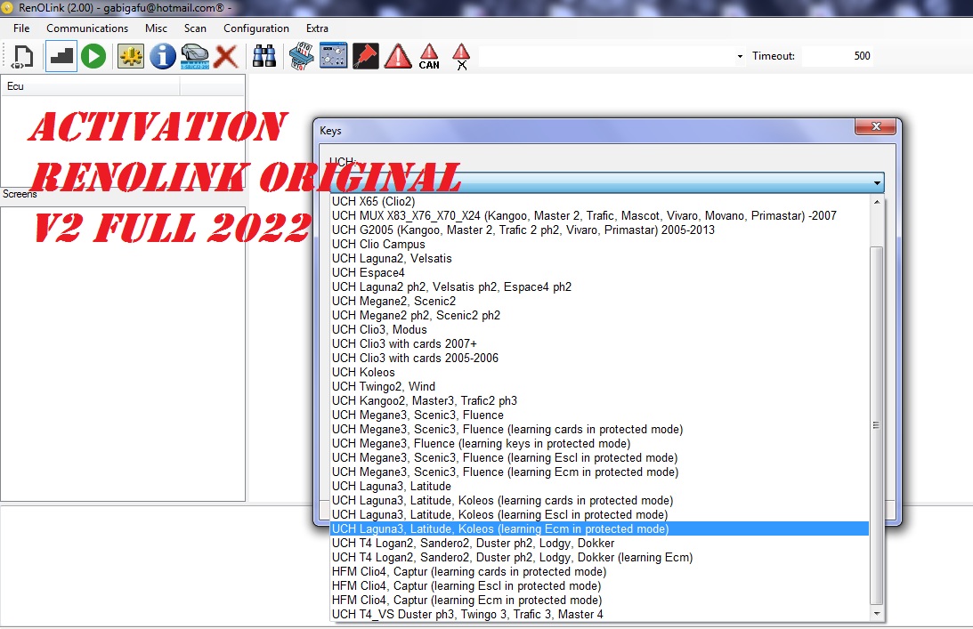Click the control panel knobs icon
The width and height of the screenshot is (973, 629).
click(x=333, y=56)
